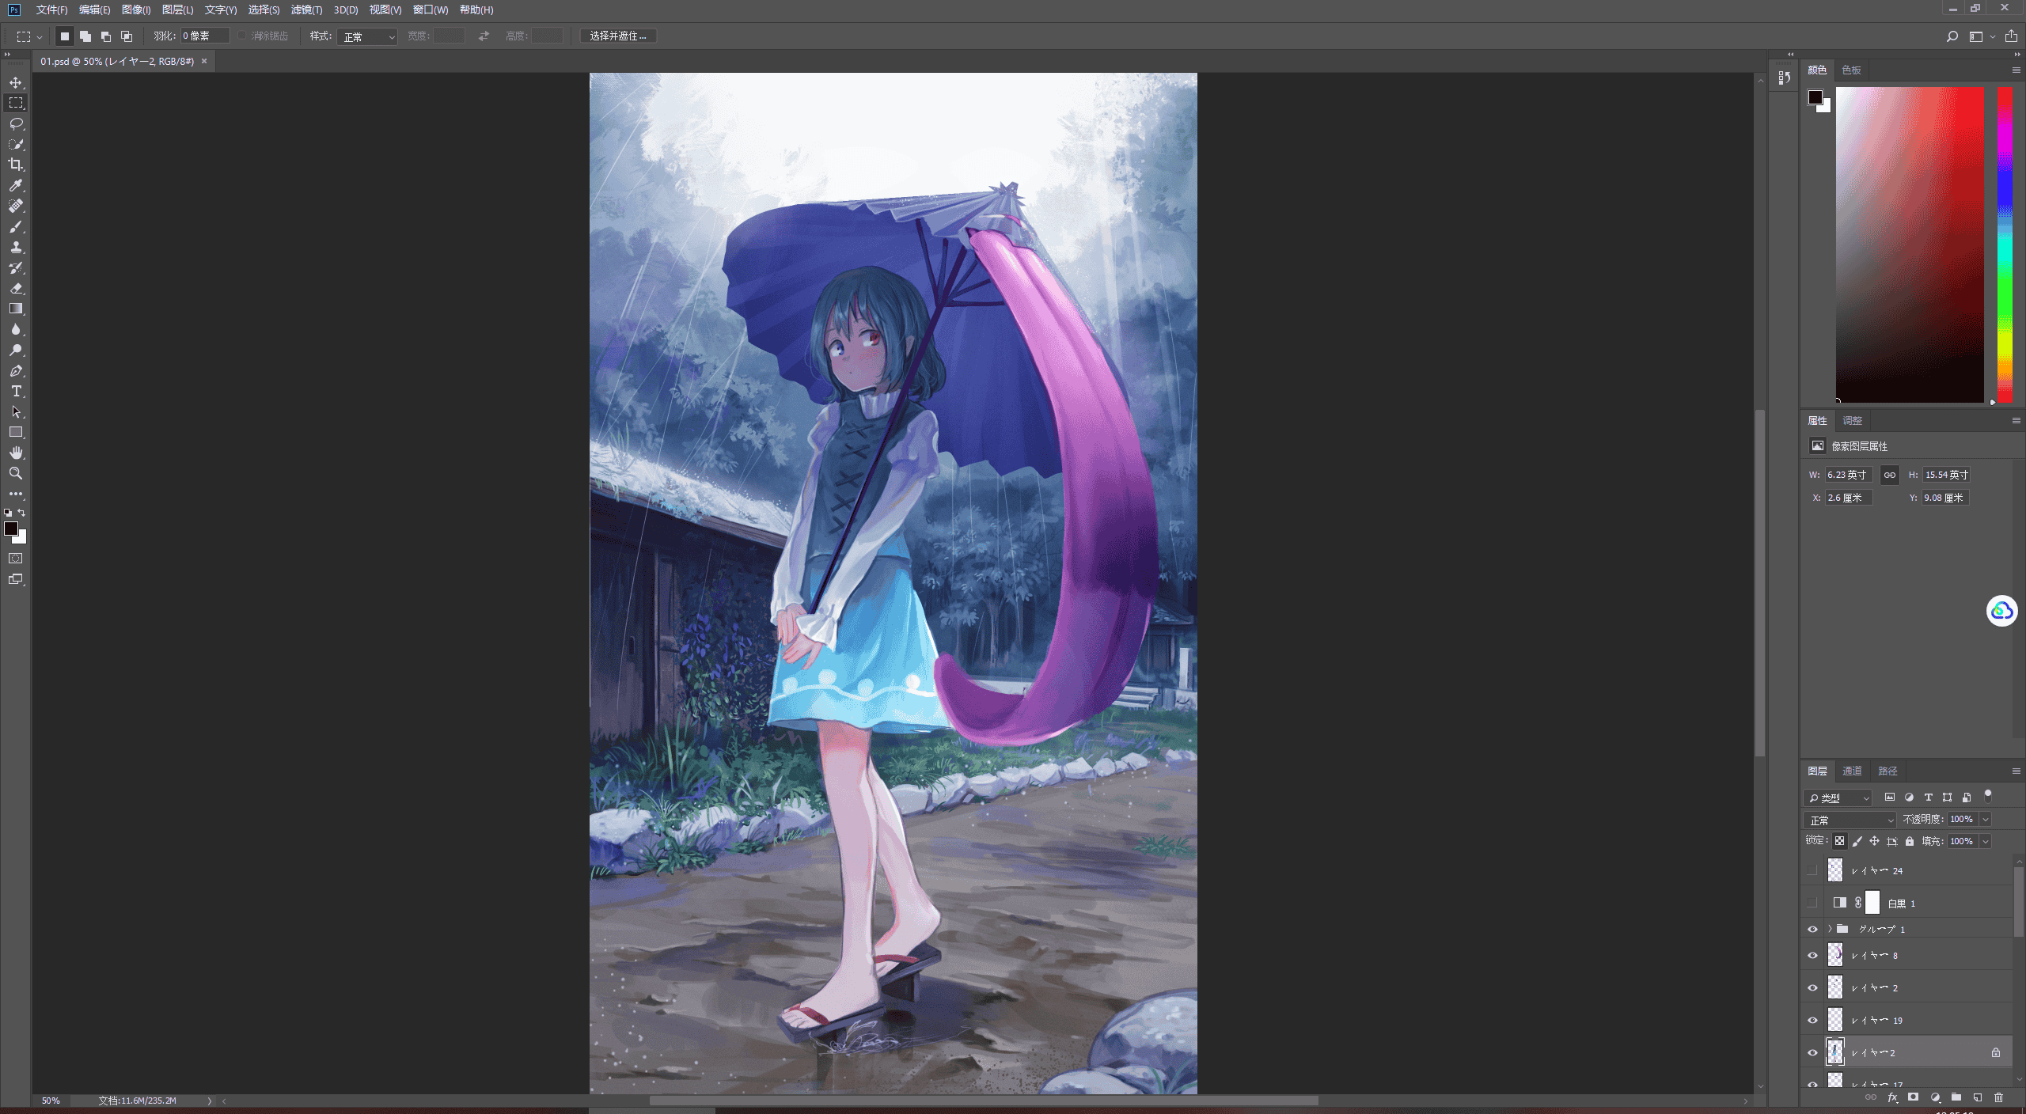Click the create new layer icon
The image size is (2026, 1114).
tap(1977, 1097)
